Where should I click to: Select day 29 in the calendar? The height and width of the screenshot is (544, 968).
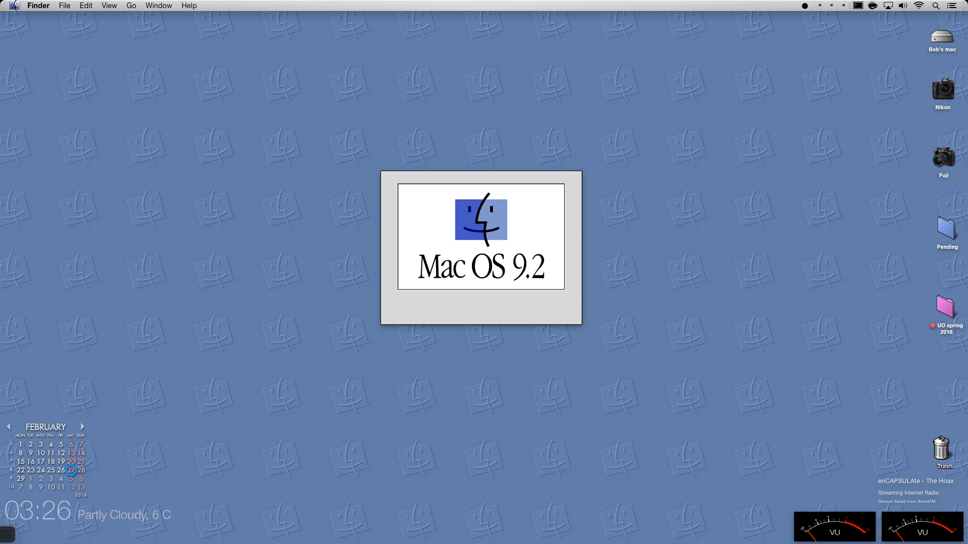click(x=21, y=479)
